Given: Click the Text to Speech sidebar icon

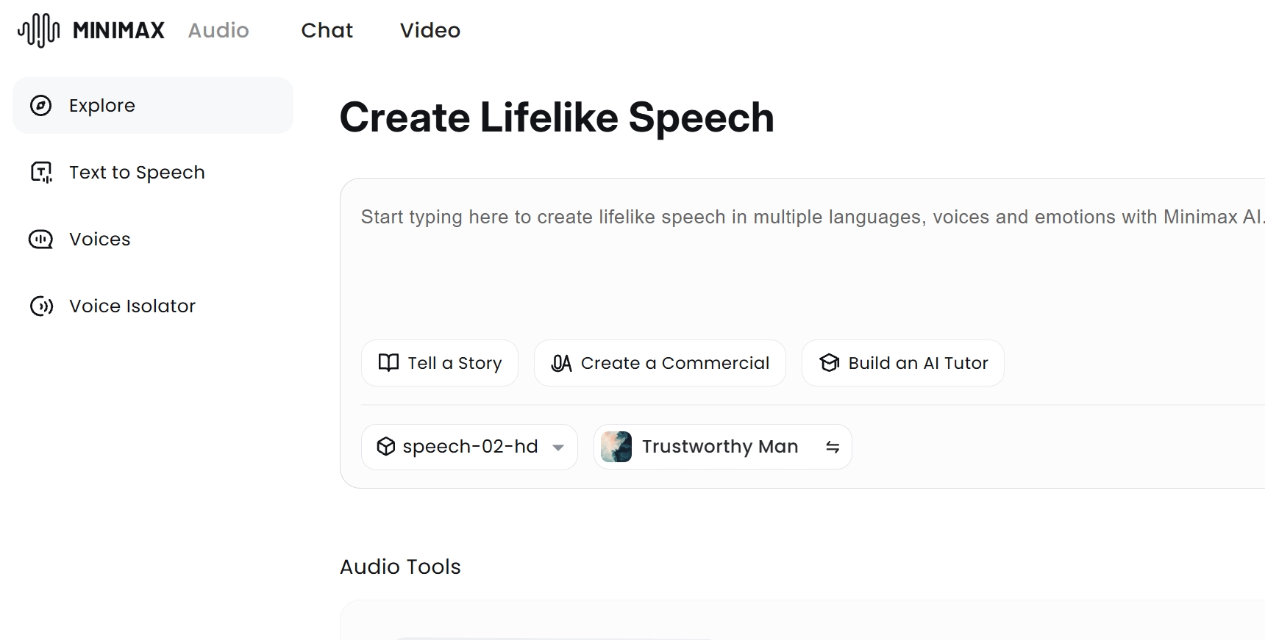Looking at the screenshot, I should point(41,173).
